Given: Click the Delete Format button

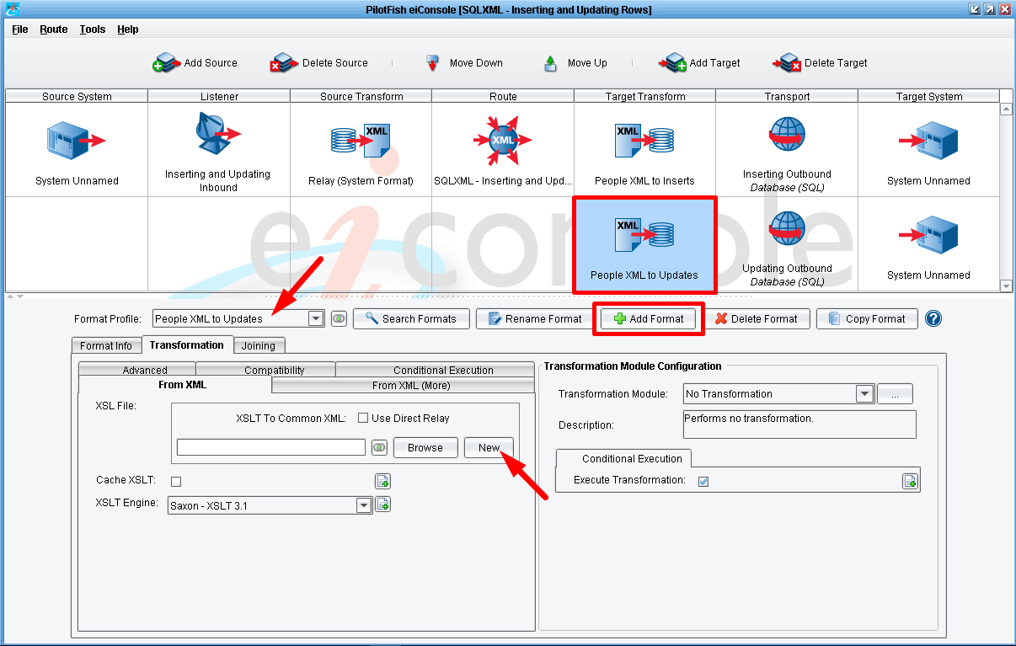Looking at the screenshot, I should (758, 319).
